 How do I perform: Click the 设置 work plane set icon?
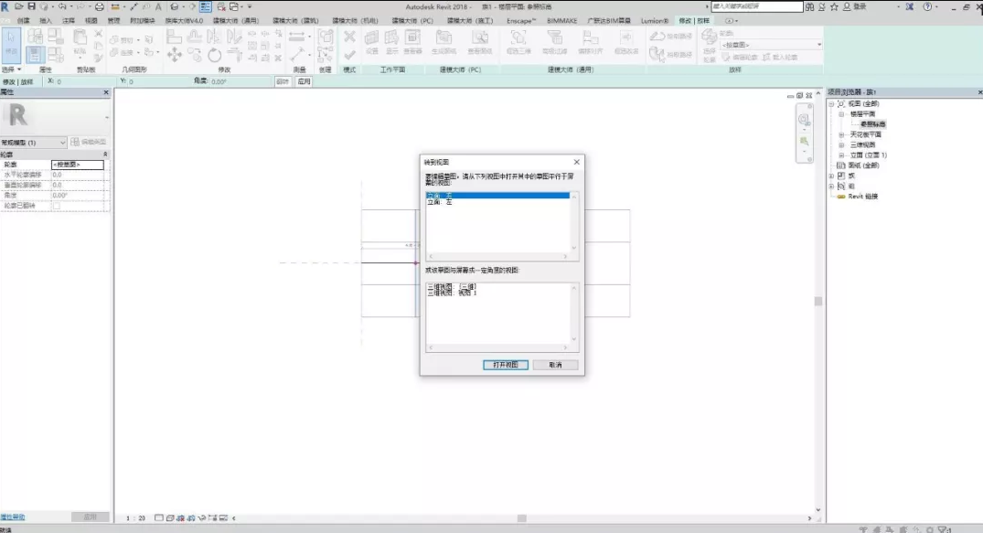point(372,42)
